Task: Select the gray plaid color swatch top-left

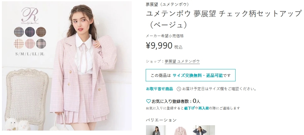Action: point(19,32)
